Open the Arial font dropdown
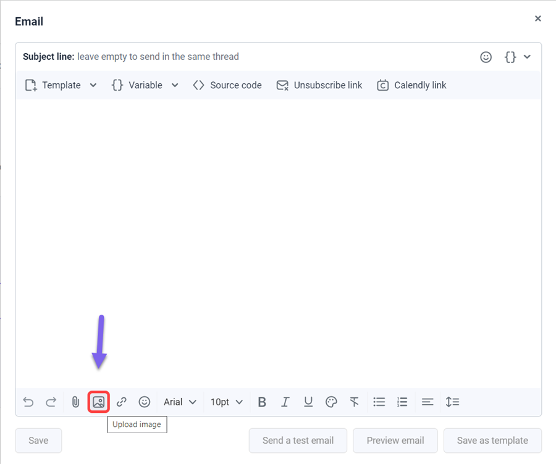The width and height of the screenshot is (556, 464). click(180, 402)
